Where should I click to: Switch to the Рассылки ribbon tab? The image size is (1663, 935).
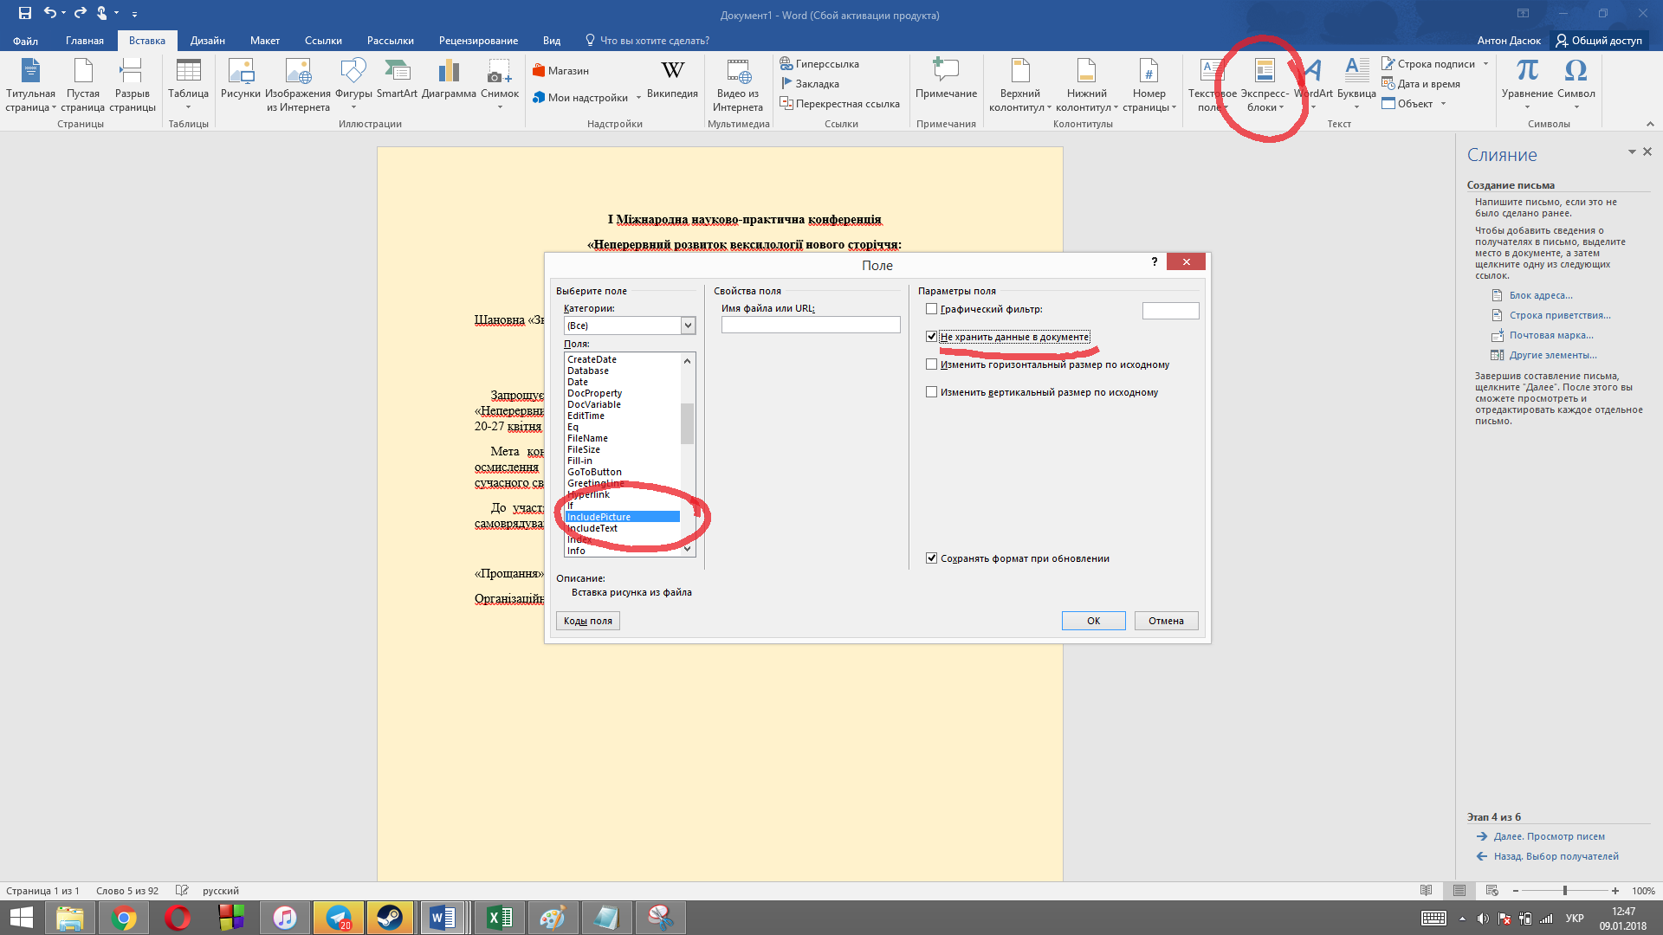coord(390,41)
